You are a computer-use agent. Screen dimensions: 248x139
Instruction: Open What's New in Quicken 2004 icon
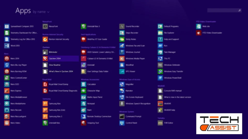(x=45, y=71)
